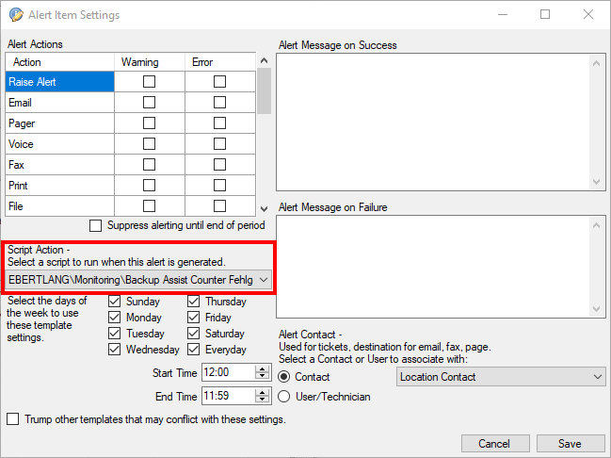Tick Trump other templates checkbox
611x458 pixels.
[x=13, y=419]
